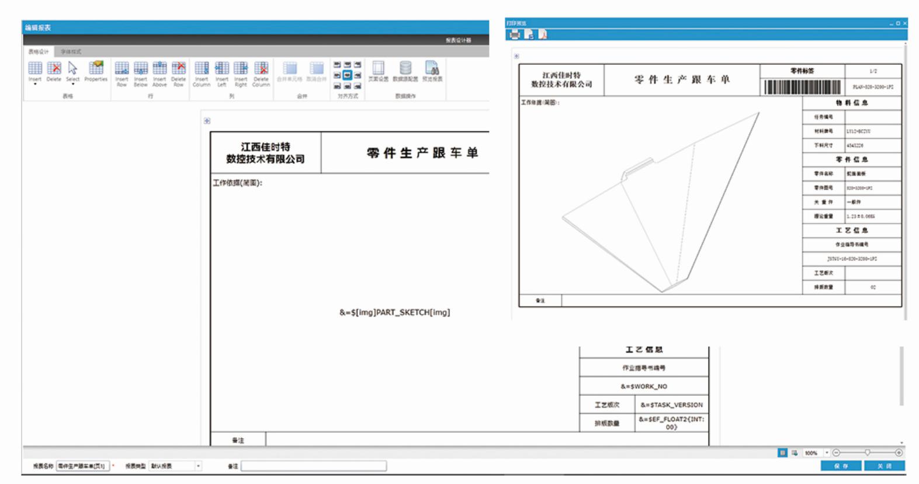
Task: Expand the 100% zoom level dropdown
Action: click(827, 452)
